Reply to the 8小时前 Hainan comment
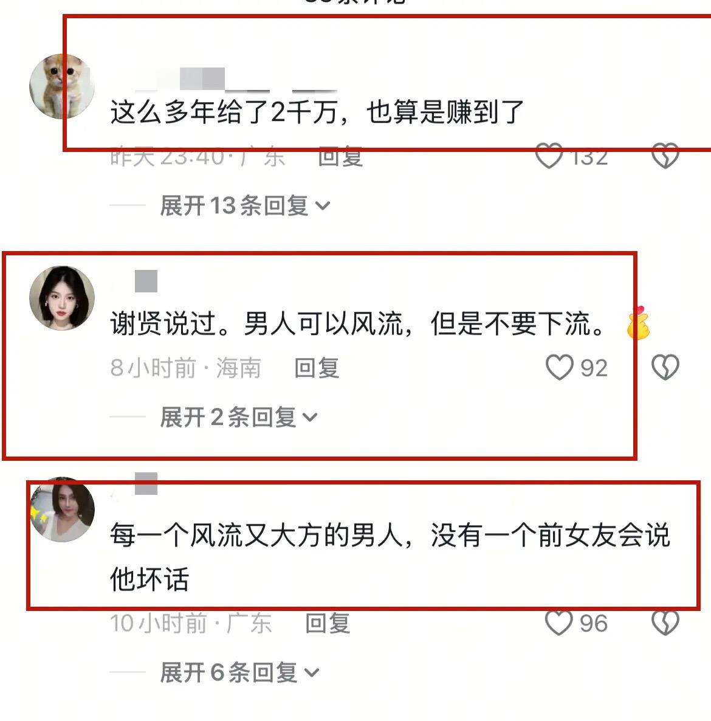The height and width of the screenshot is (721, 711). click(x=317, y=368)
